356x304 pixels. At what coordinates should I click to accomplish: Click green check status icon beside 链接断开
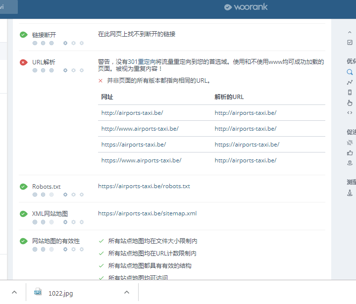coord(24,35)
